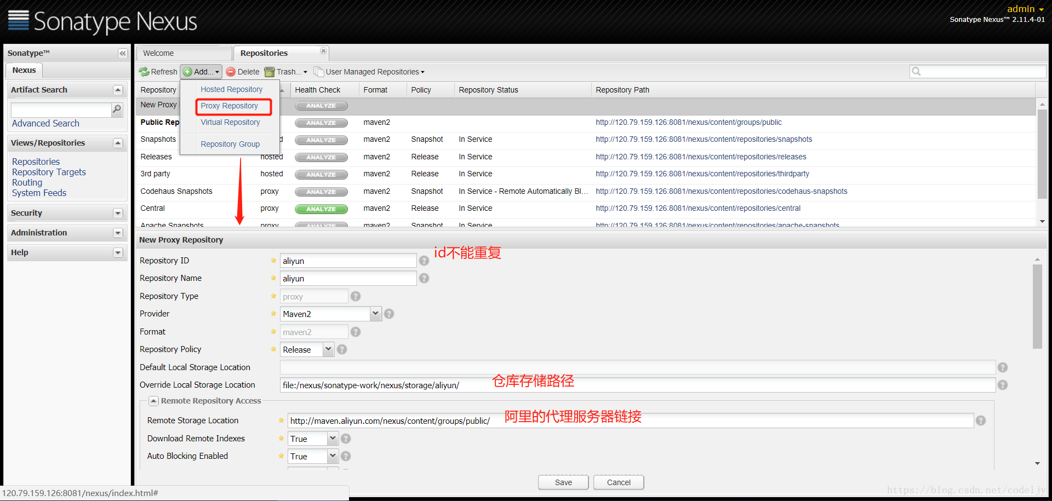1052x501 pixels.
Task: Select Proxy Repository menu item
Action: (x=229, y=106)
